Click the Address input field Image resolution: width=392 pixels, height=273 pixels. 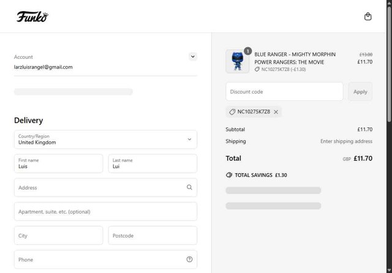[x=98, y=187]
